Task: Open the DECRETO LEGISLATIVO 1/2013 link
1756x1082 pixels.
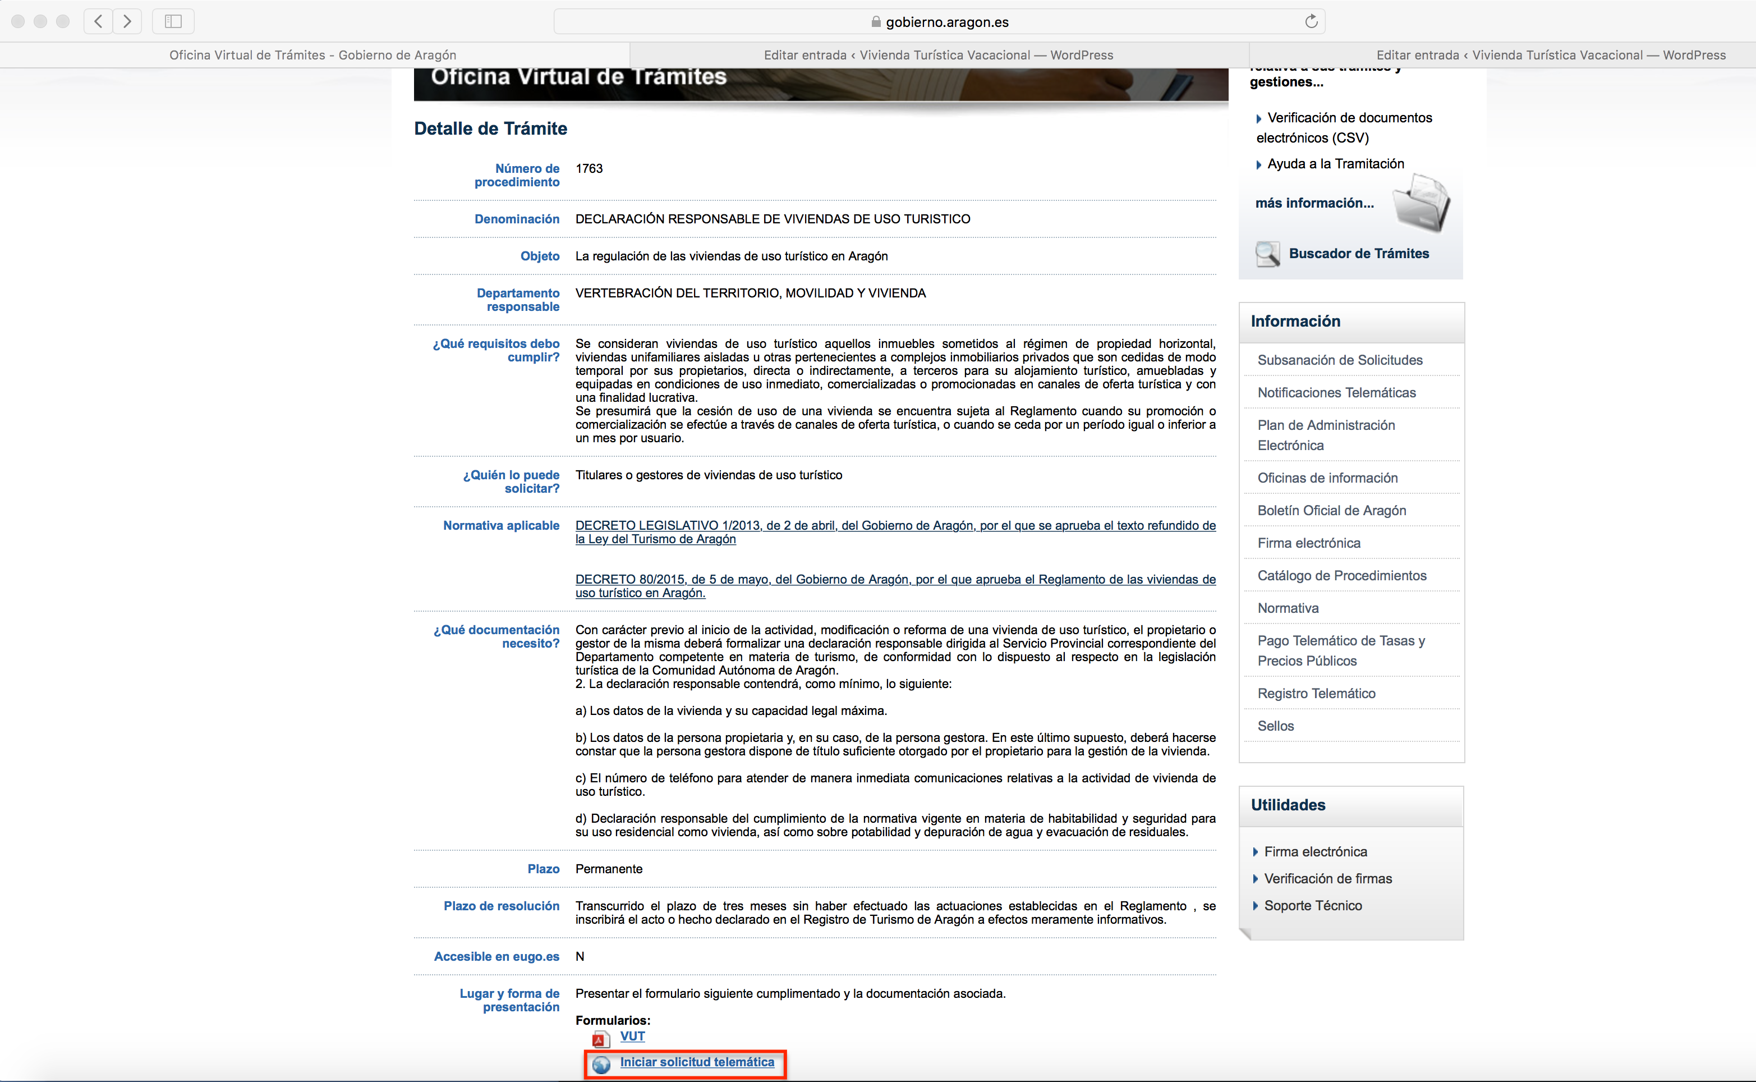Action: [x=895, y=531]
